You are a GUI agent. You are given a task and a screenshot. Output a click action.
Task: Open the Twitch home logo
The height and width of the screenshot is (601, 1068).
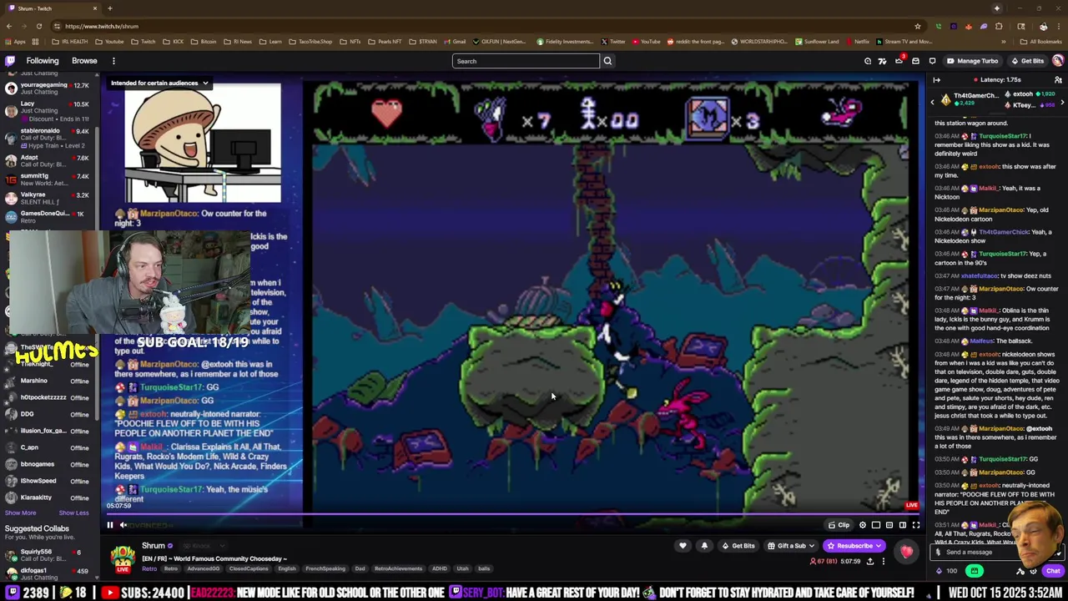pos(10,61)
